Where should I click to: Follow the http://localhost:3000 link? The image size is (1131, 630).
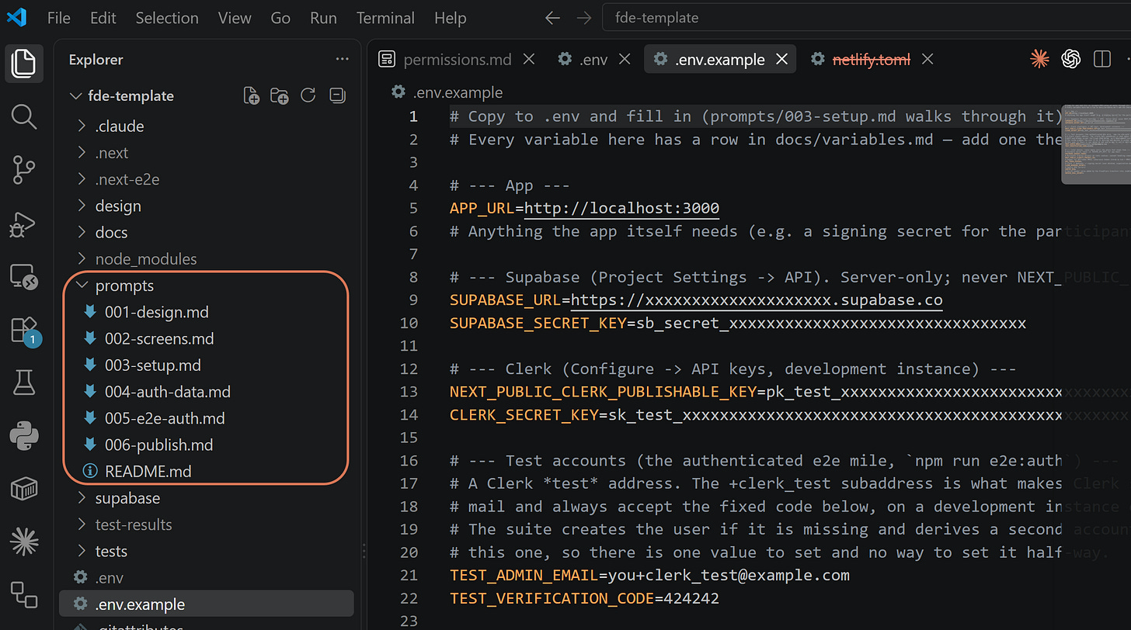622,208
